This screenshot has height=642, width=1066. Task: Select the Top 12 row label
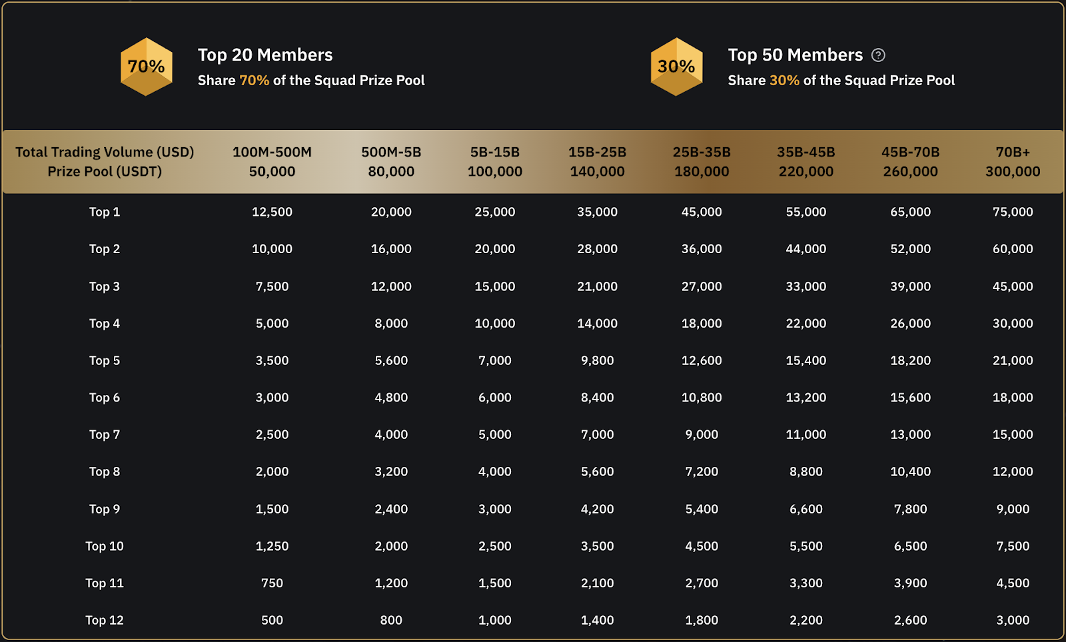[105, 620]
